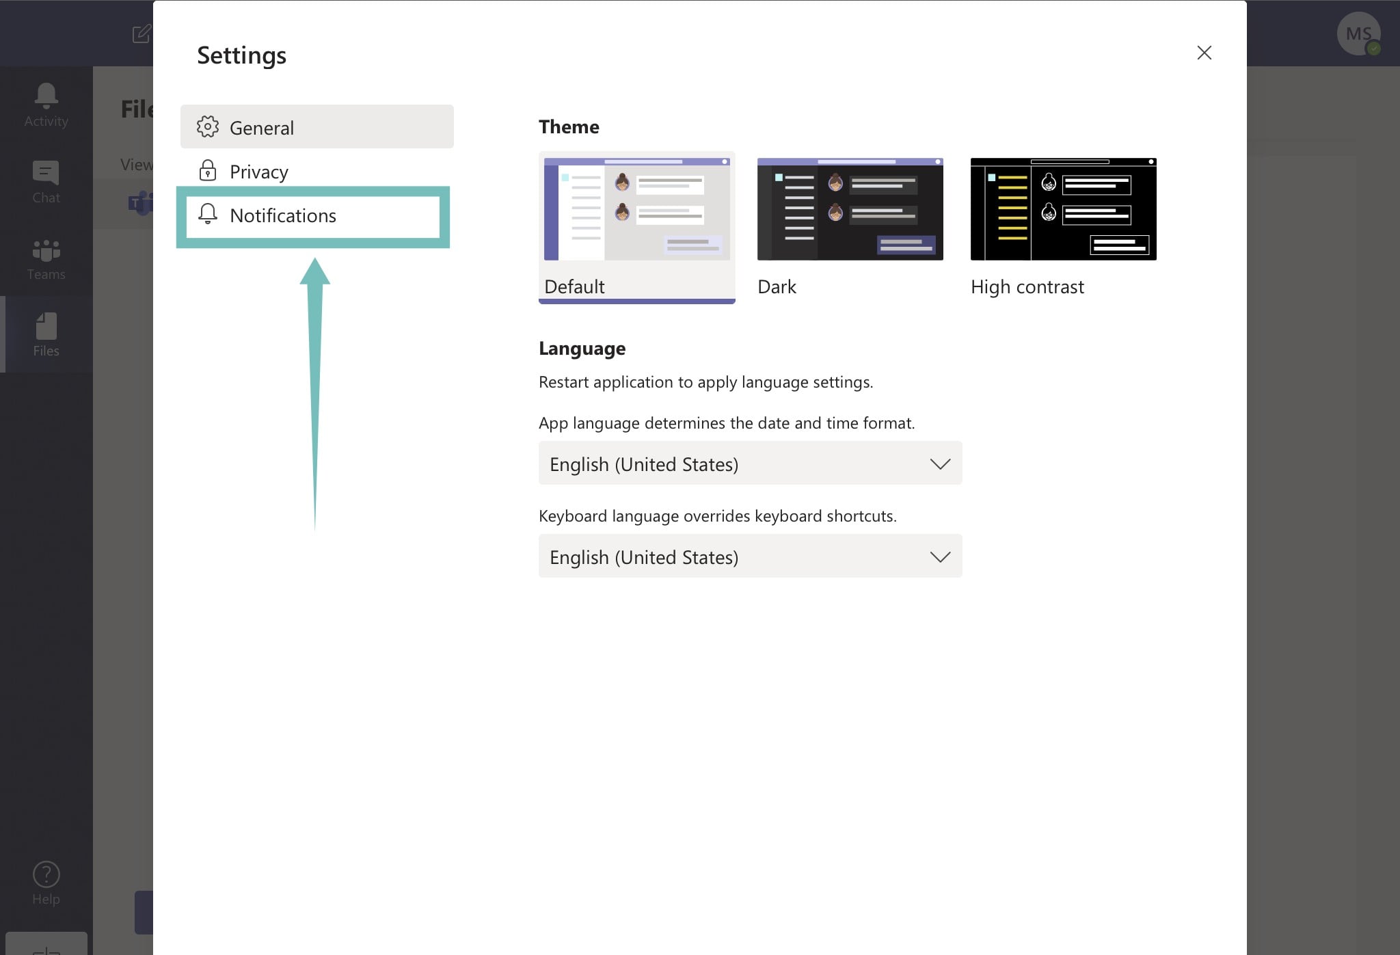Screen dimensions: 1400x955
Task: Expand the Keyboard language dropdown
Action: pos(750,556)
